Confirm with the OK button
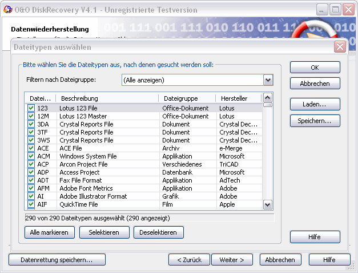The height and width of the screenshot is (273, 358). [315, 68]
